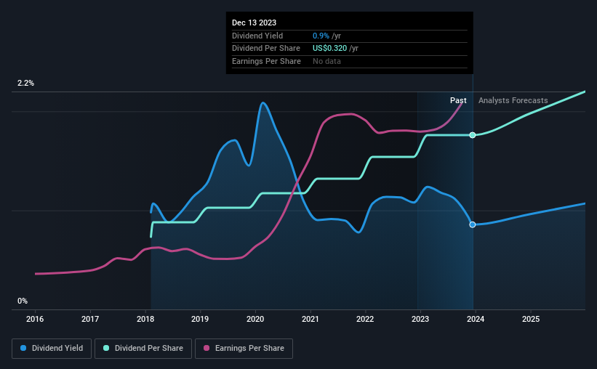This screenshot has height=369, width=597.
Task: Click the tooltip Earnings Per Share row label
Action: click(x=266, y=61)
